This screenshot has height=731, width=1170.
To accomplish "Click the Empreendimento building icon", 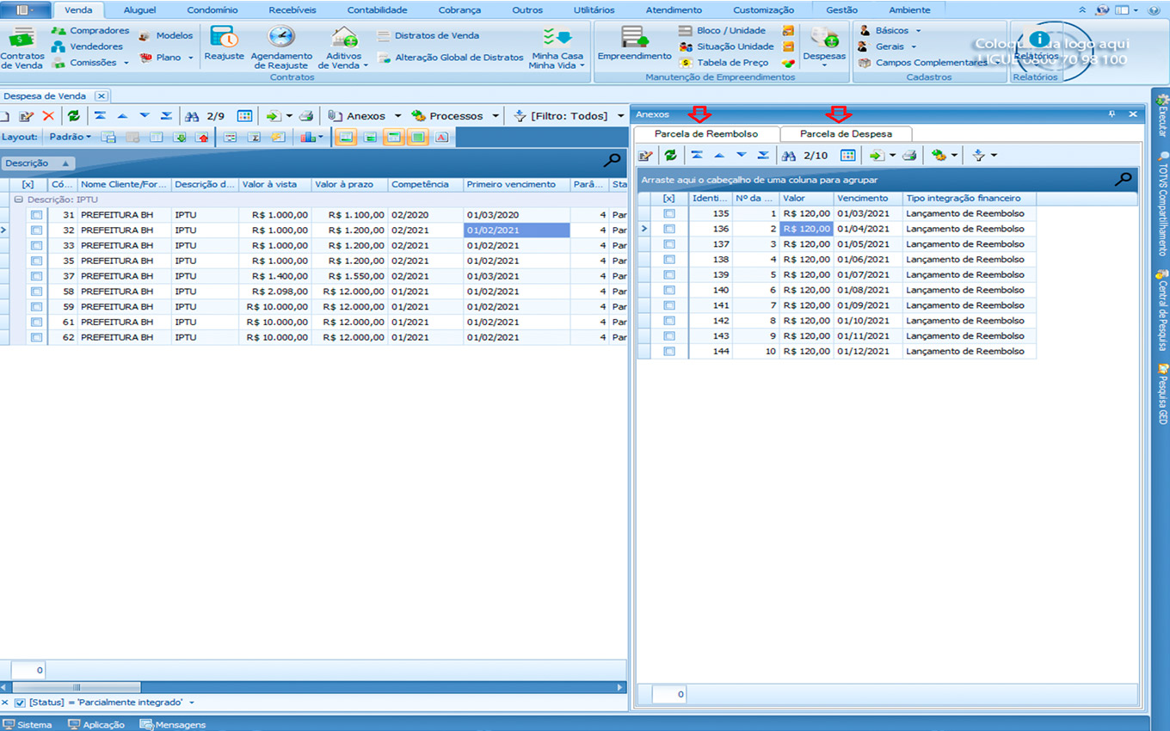I will point(634,43).
